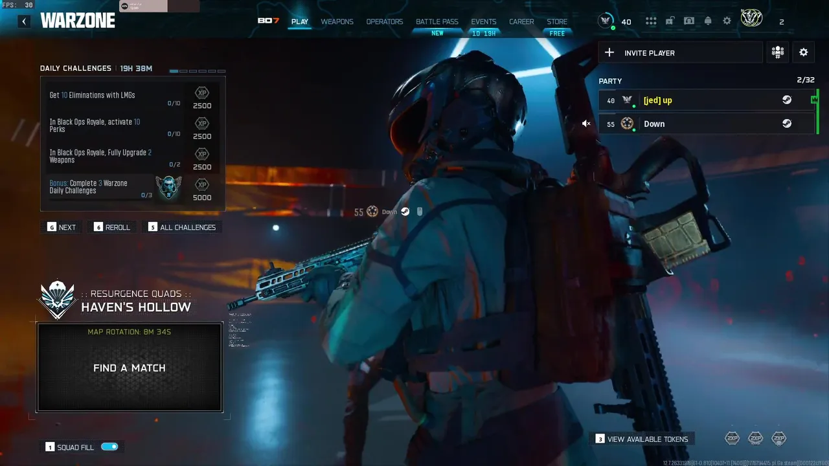The height and width of the screenshot is (466, 829).
Task: Click the bonus challenge skull reward icon
Action: click(x=168, y=188)
